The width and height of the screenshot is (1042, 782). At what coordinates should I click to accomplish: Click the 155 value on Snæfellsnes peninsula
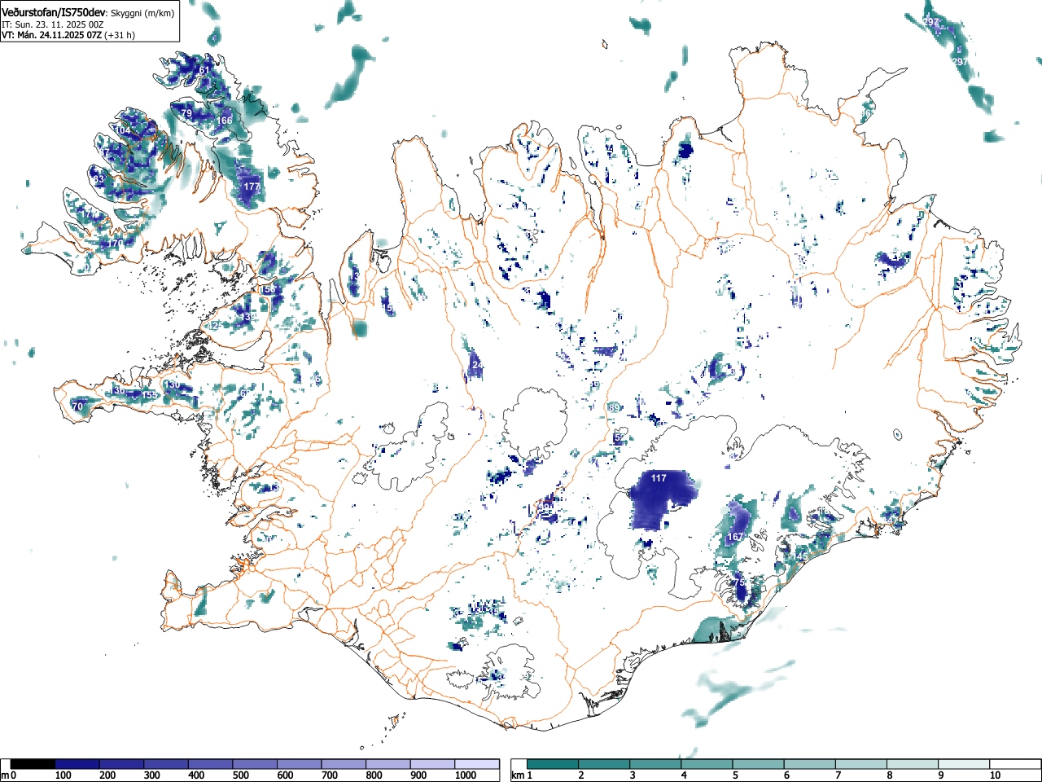150,395
